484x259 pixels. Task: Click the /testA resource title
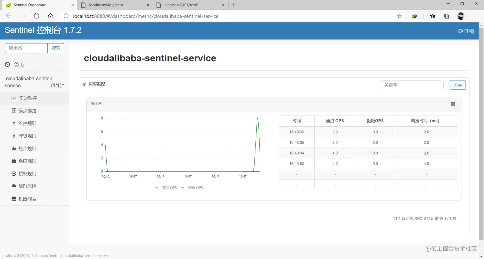96,103
